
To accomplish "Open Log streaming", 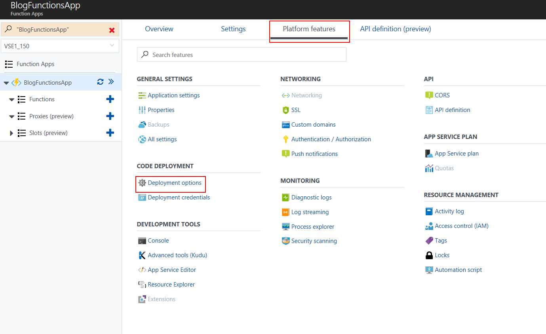I will pos(310,212).
